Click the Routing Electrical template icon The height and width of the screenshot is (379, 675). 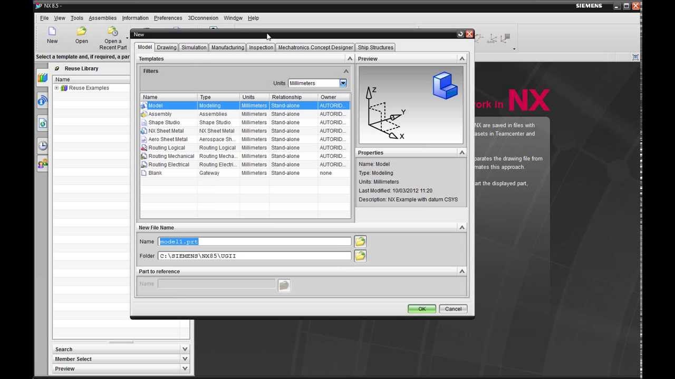pyautogui.click(x=144, y=165)
